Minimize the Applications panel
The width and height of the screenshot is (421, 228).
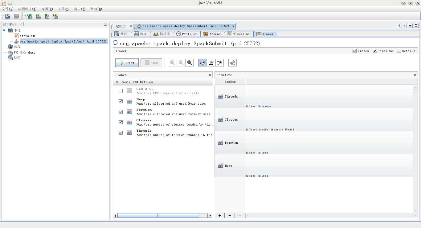105,25
